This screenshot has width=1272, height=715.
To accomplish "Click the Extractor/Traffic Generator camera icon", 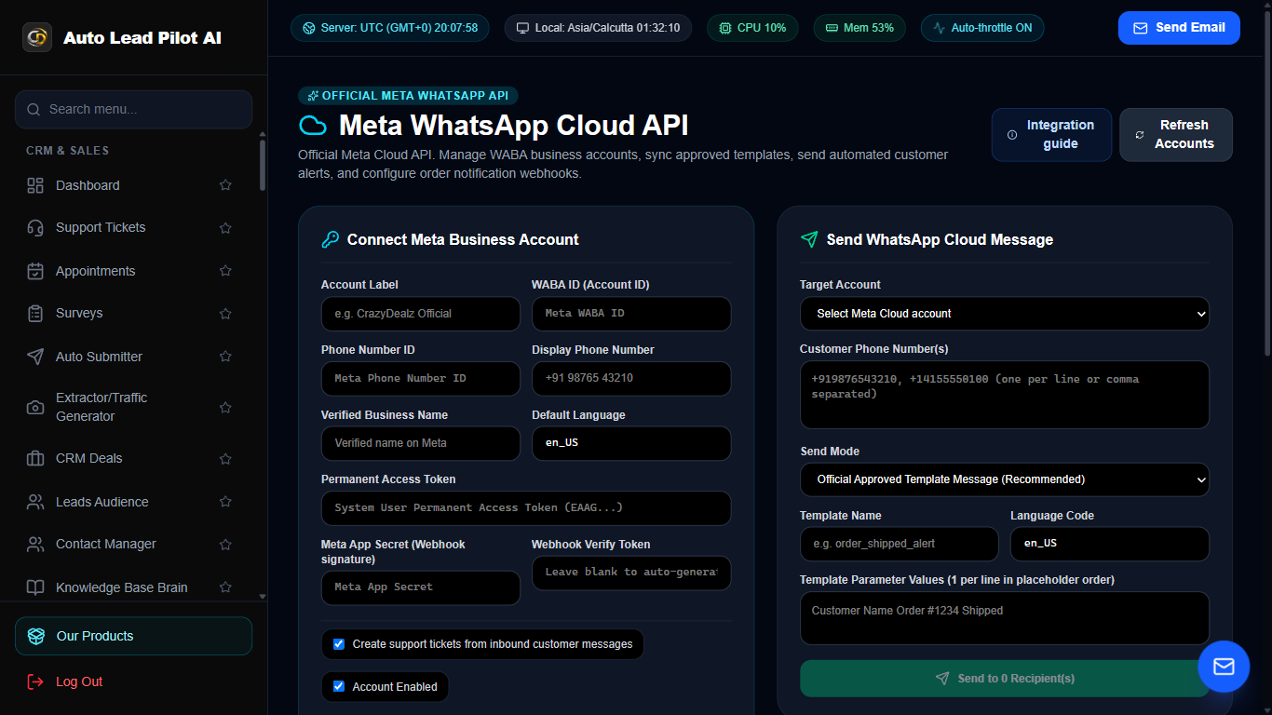I will click(35, 407).
